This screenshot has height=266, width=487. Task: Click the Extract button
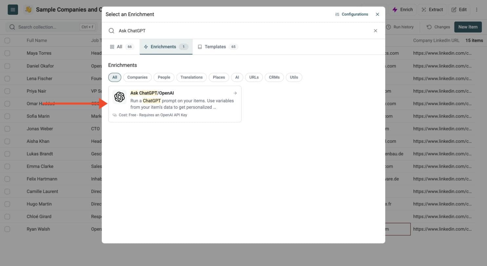(432, 9)
